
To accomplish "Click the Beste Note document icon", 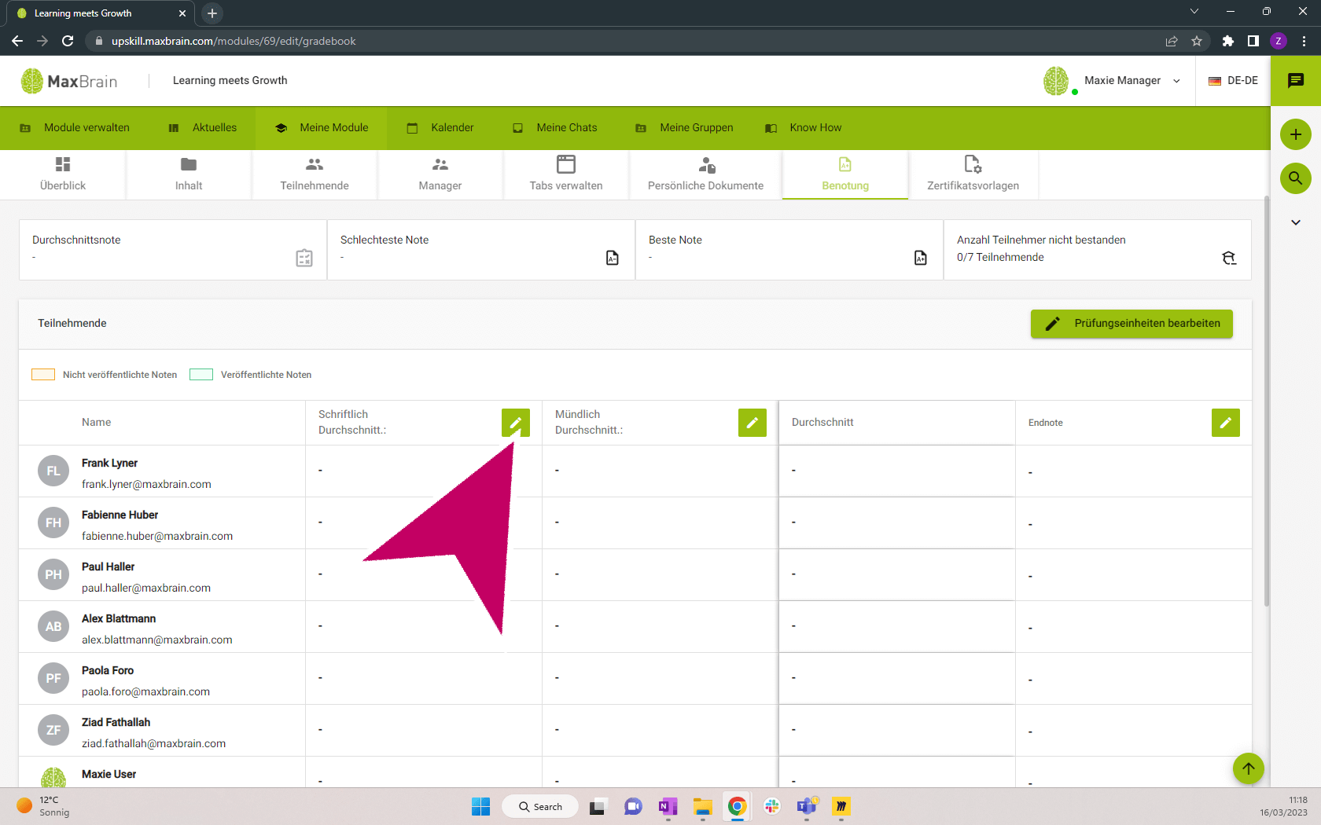I will point(921,258).
